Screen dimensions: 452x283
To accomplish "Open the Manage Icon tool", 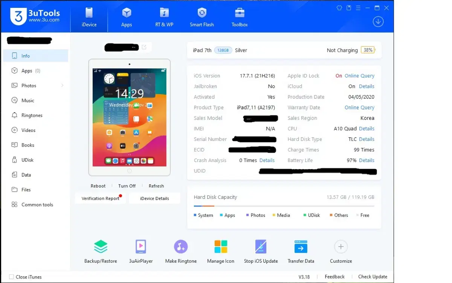I will [x=221, y=251].
